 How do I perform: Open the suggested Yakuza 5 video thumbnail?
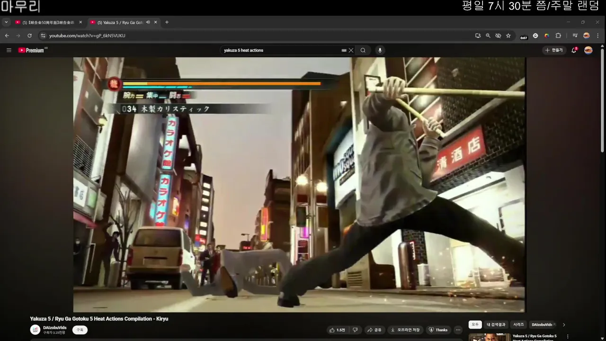coord(490,337)
